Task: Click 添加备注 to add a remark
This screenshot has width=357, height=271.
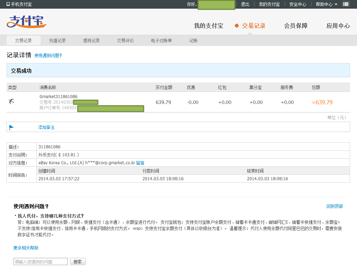Action: click(x=46, y=127)
